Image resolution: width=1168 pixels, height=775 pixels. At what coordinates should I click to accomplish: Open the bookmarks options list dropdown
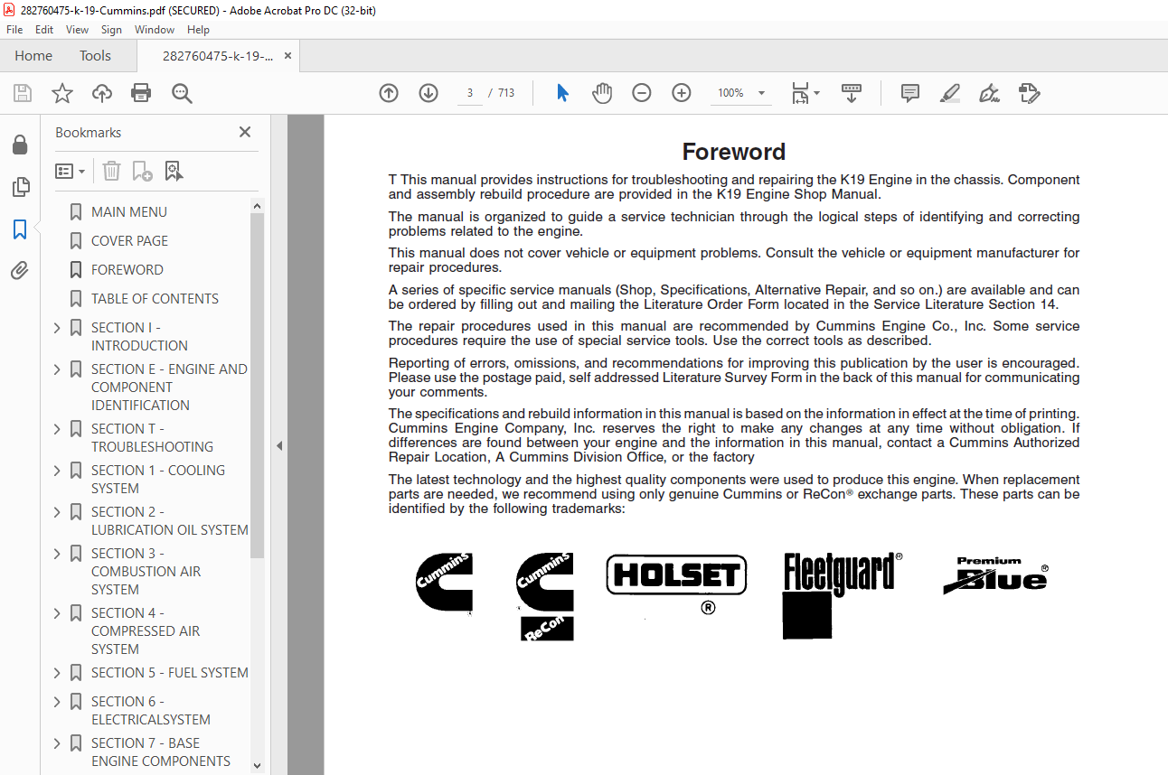click(x=71, y=171)
